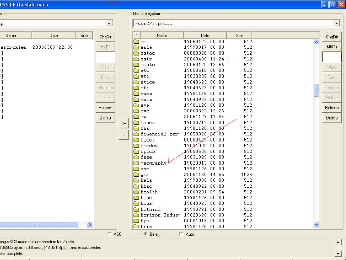Click the etj folder icon
Image resolution: width=346 pixels, height=260 pixels.
[x=136, y=88]
